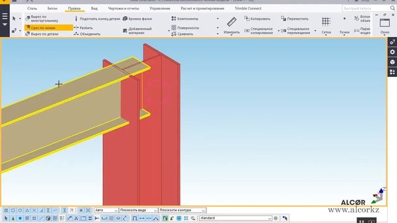
Task: Click 'Подогнать конец детали' tool
Action: [x=97, y=19]
